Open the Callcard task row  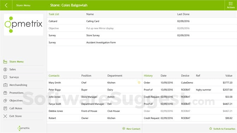click(142, 21)
